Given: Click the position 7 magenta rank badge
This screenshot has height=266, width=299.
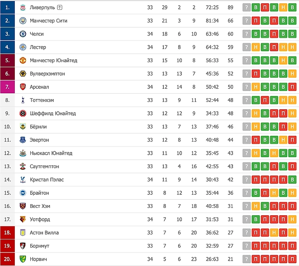Looking at the screenshot, I should 7,87.
